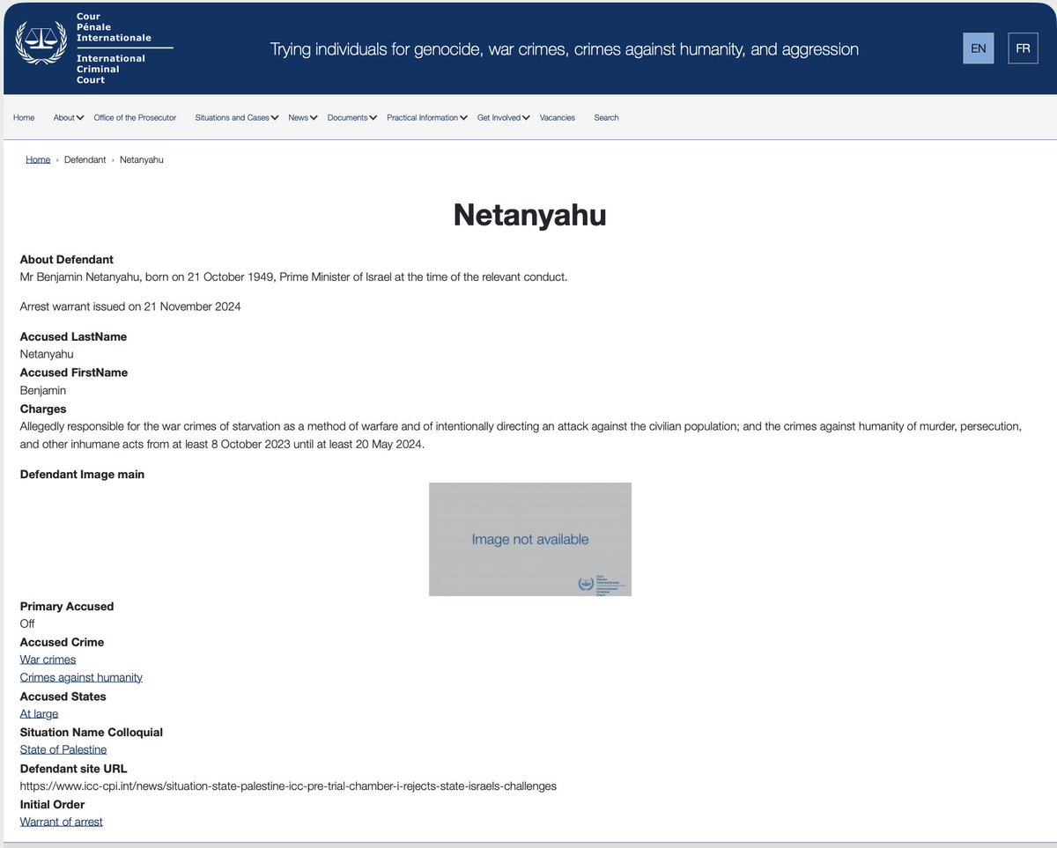The width and height of the screenshot is (1057, 848).
Task: Expand the Get Involved chevron
Action: point(526,118)
